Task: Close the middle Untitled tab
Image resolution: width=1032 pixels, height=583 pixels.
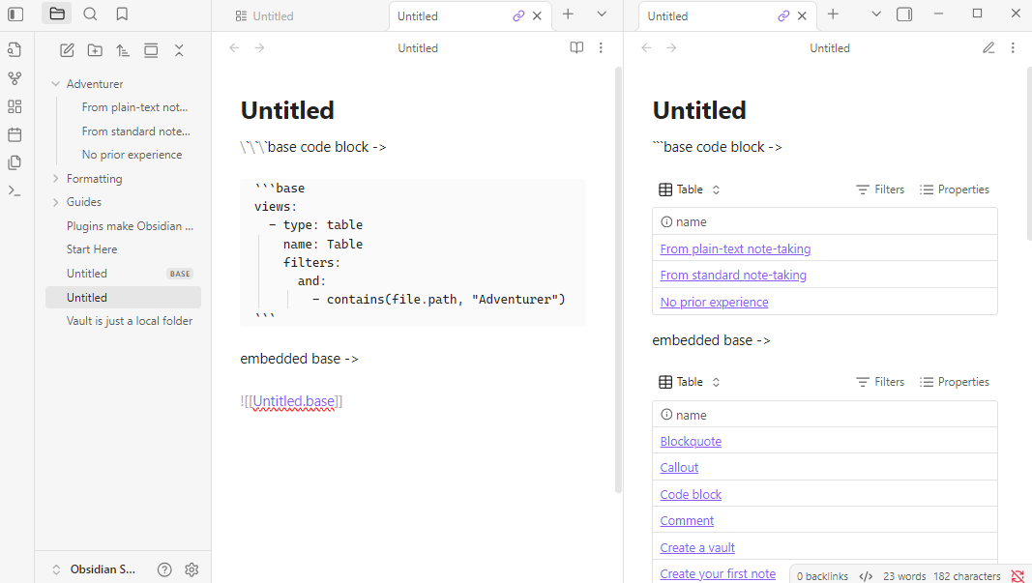Action: 537,15
